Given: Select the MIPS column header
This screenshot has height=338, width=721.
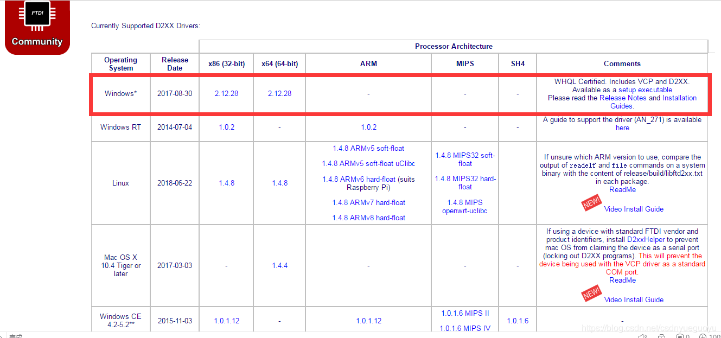Looking at the screenshot, I should [x=465, y=63].
